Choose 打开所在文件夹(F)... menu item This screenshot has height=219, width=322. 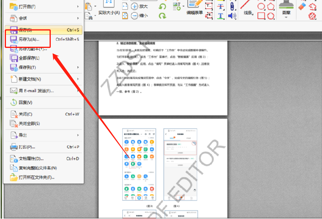tap(36, 177)
